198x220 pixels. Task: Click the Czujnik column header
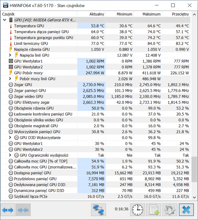[x=39, y=14]
